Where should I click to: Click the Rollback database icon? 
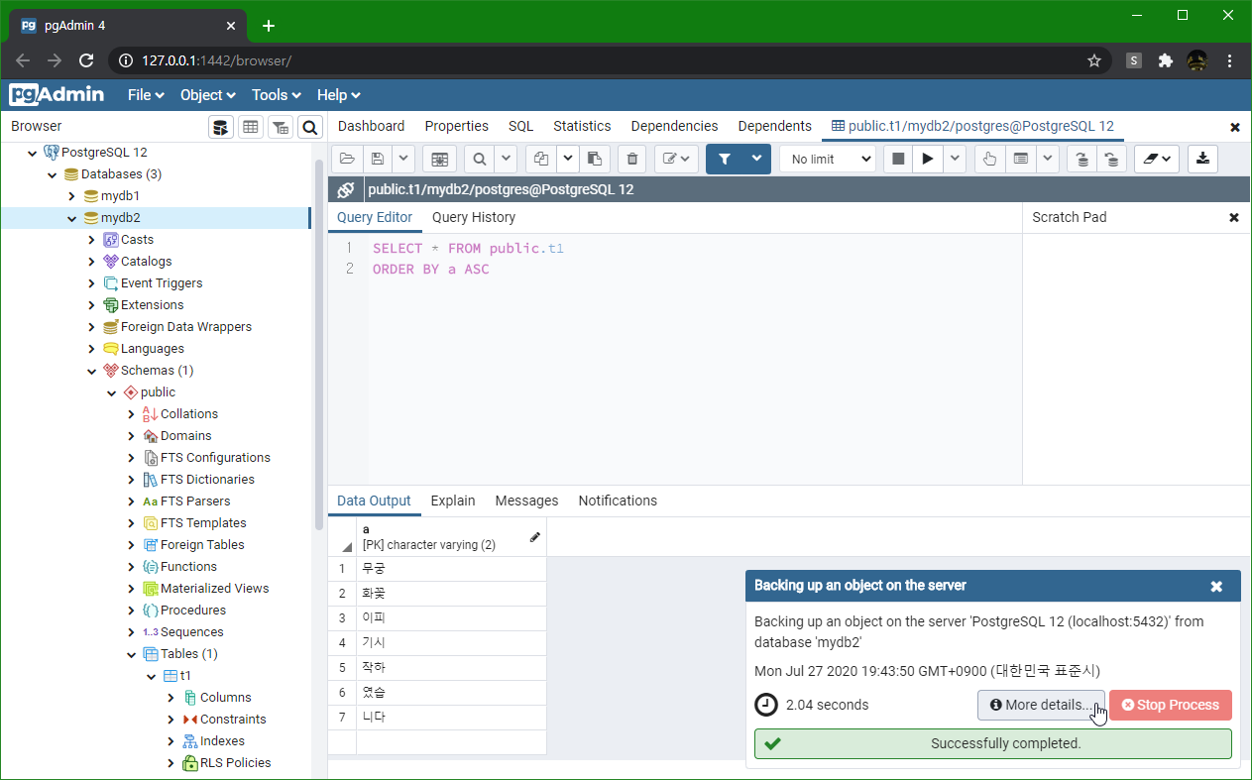(x=1111, y=159)
